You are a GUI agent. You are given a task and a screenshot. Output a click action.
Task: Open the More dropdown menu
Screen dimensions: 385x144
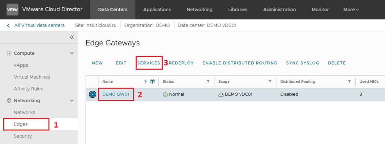[351, 10]
